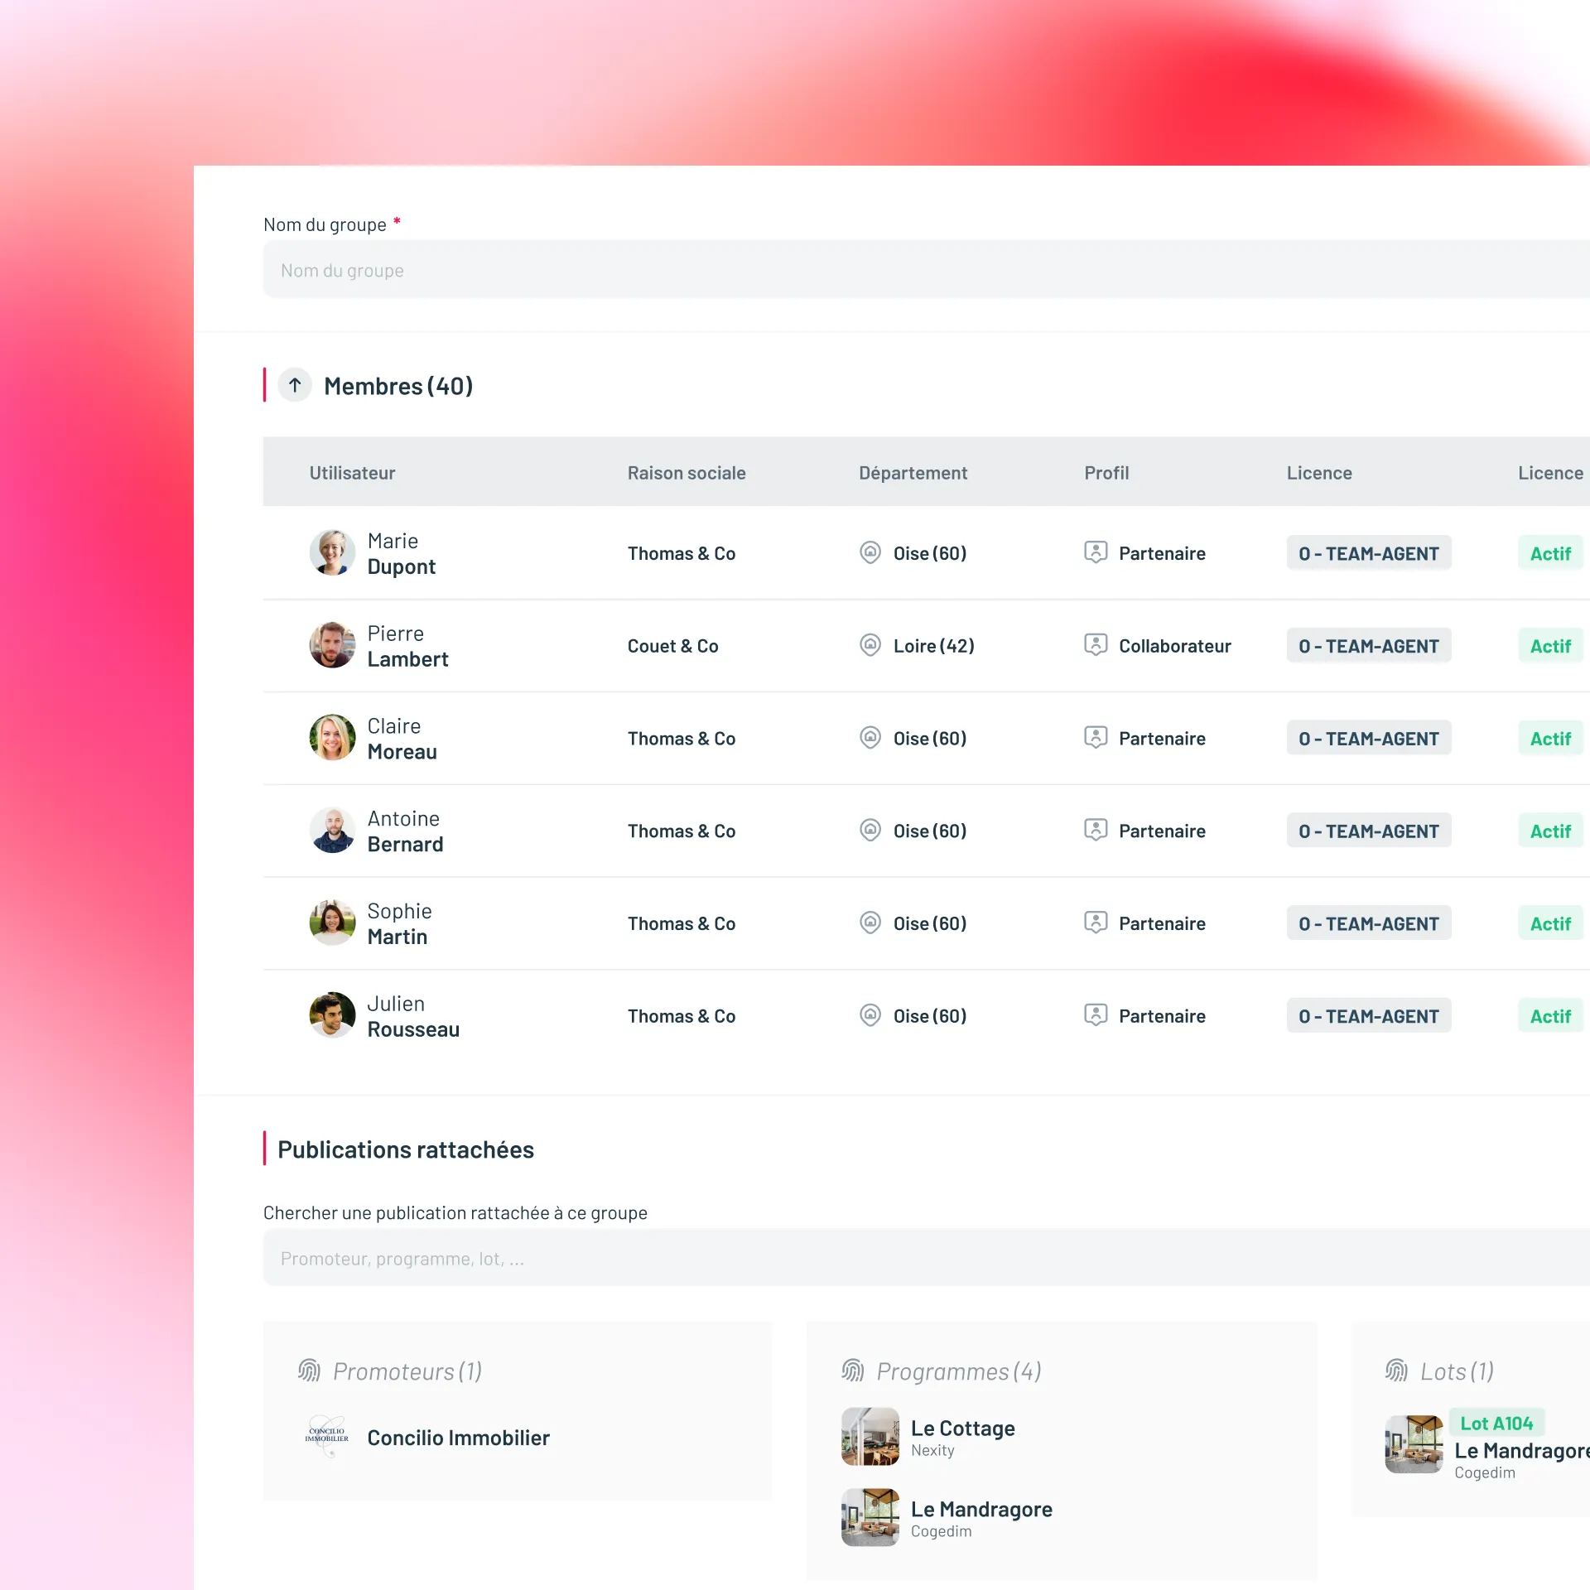Click the profile icon in Sophie Martin's row

click(x=1096, y=923)
